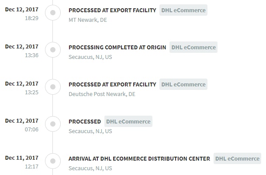Viewport: 266px width, 175px height.
Task: Click Processed at Export Facility title at 13:25
Action: tap(112, 84)
